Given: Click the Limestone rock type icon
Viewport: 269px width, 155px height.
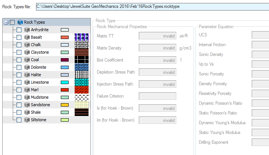Looking at the screenshot, I should [x=27, y=82].
